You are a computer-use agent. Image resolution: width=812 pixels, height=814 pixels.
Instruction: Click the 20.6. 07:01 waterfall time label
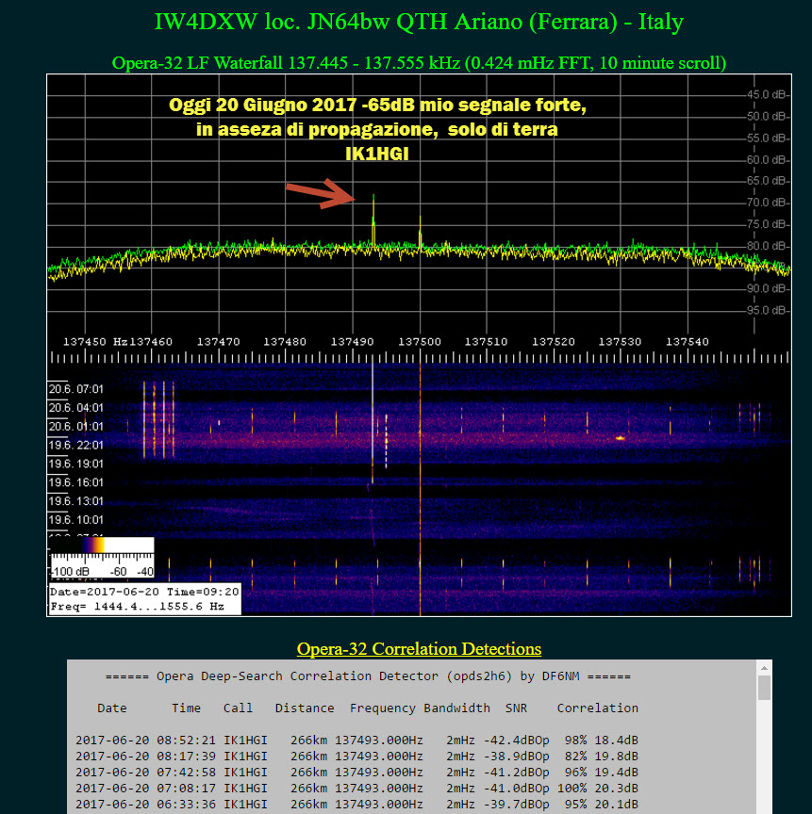click(x=75, y=389)
